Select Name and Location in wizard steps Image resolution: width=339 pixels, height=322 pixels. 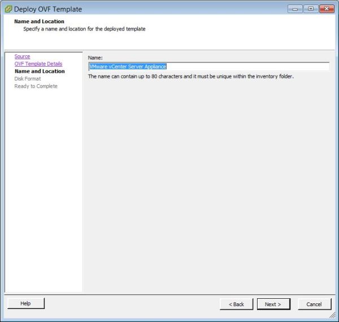coord(40,71)
